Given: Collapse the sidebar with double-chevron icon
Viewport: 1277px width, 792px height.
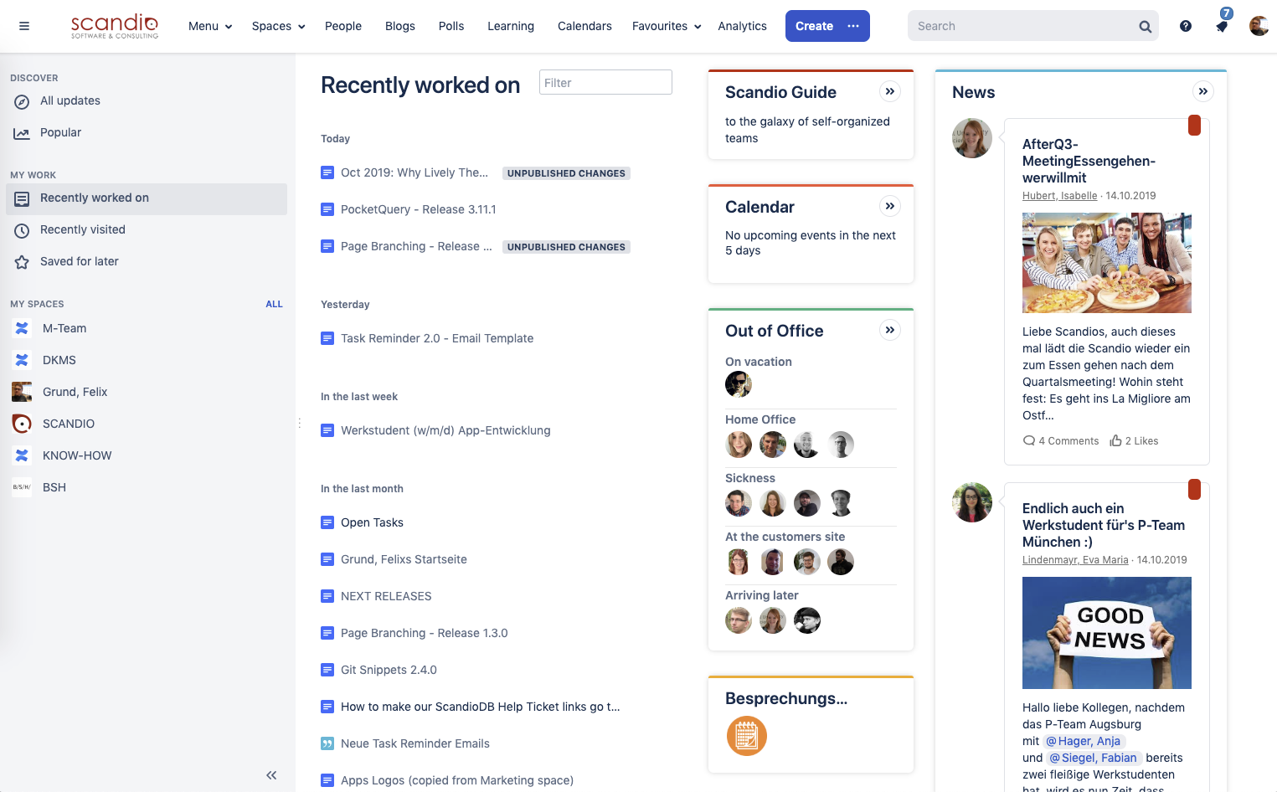Looking at the screenshot, I should (x=271, y=775).
